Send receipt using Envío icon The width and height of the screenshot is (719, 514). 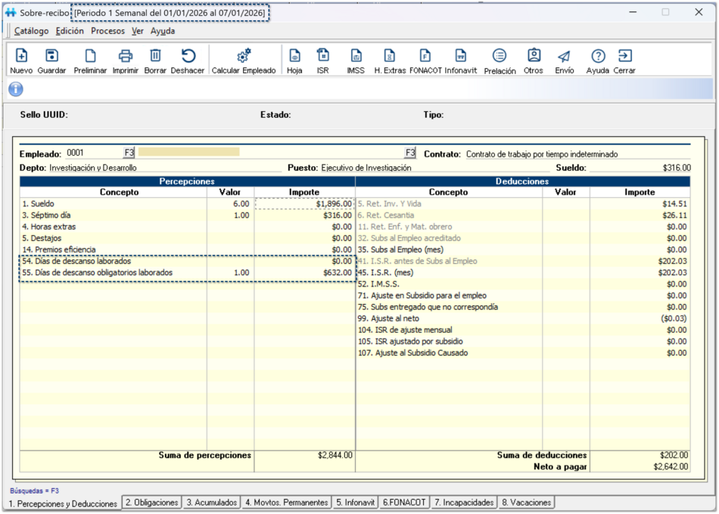coord(564,56)
